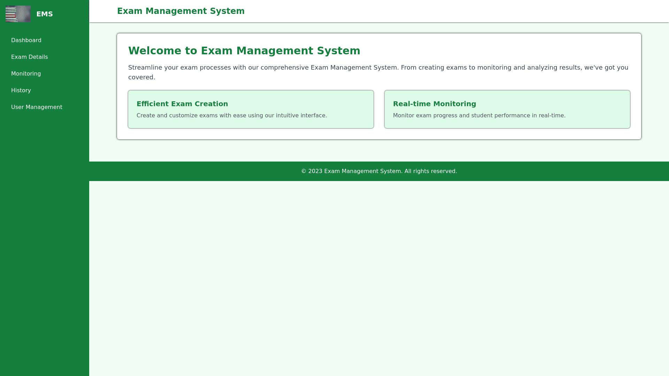
Task: Open the Monitoring section
Action: [x=26, y=74]
